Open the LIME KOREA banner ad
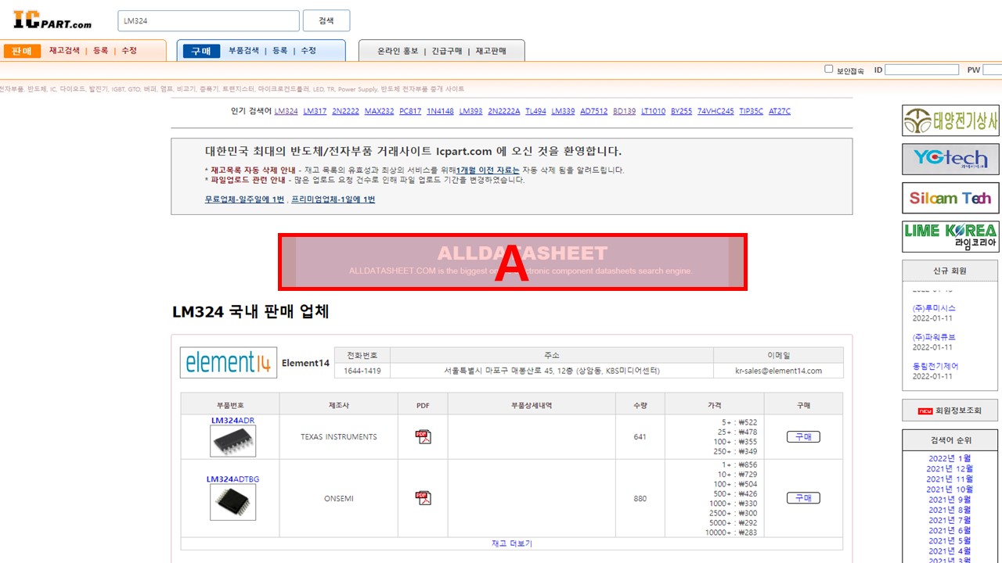Image resolution: width=1002 pixels, height=563 pixels. click(x=950, y=237)
